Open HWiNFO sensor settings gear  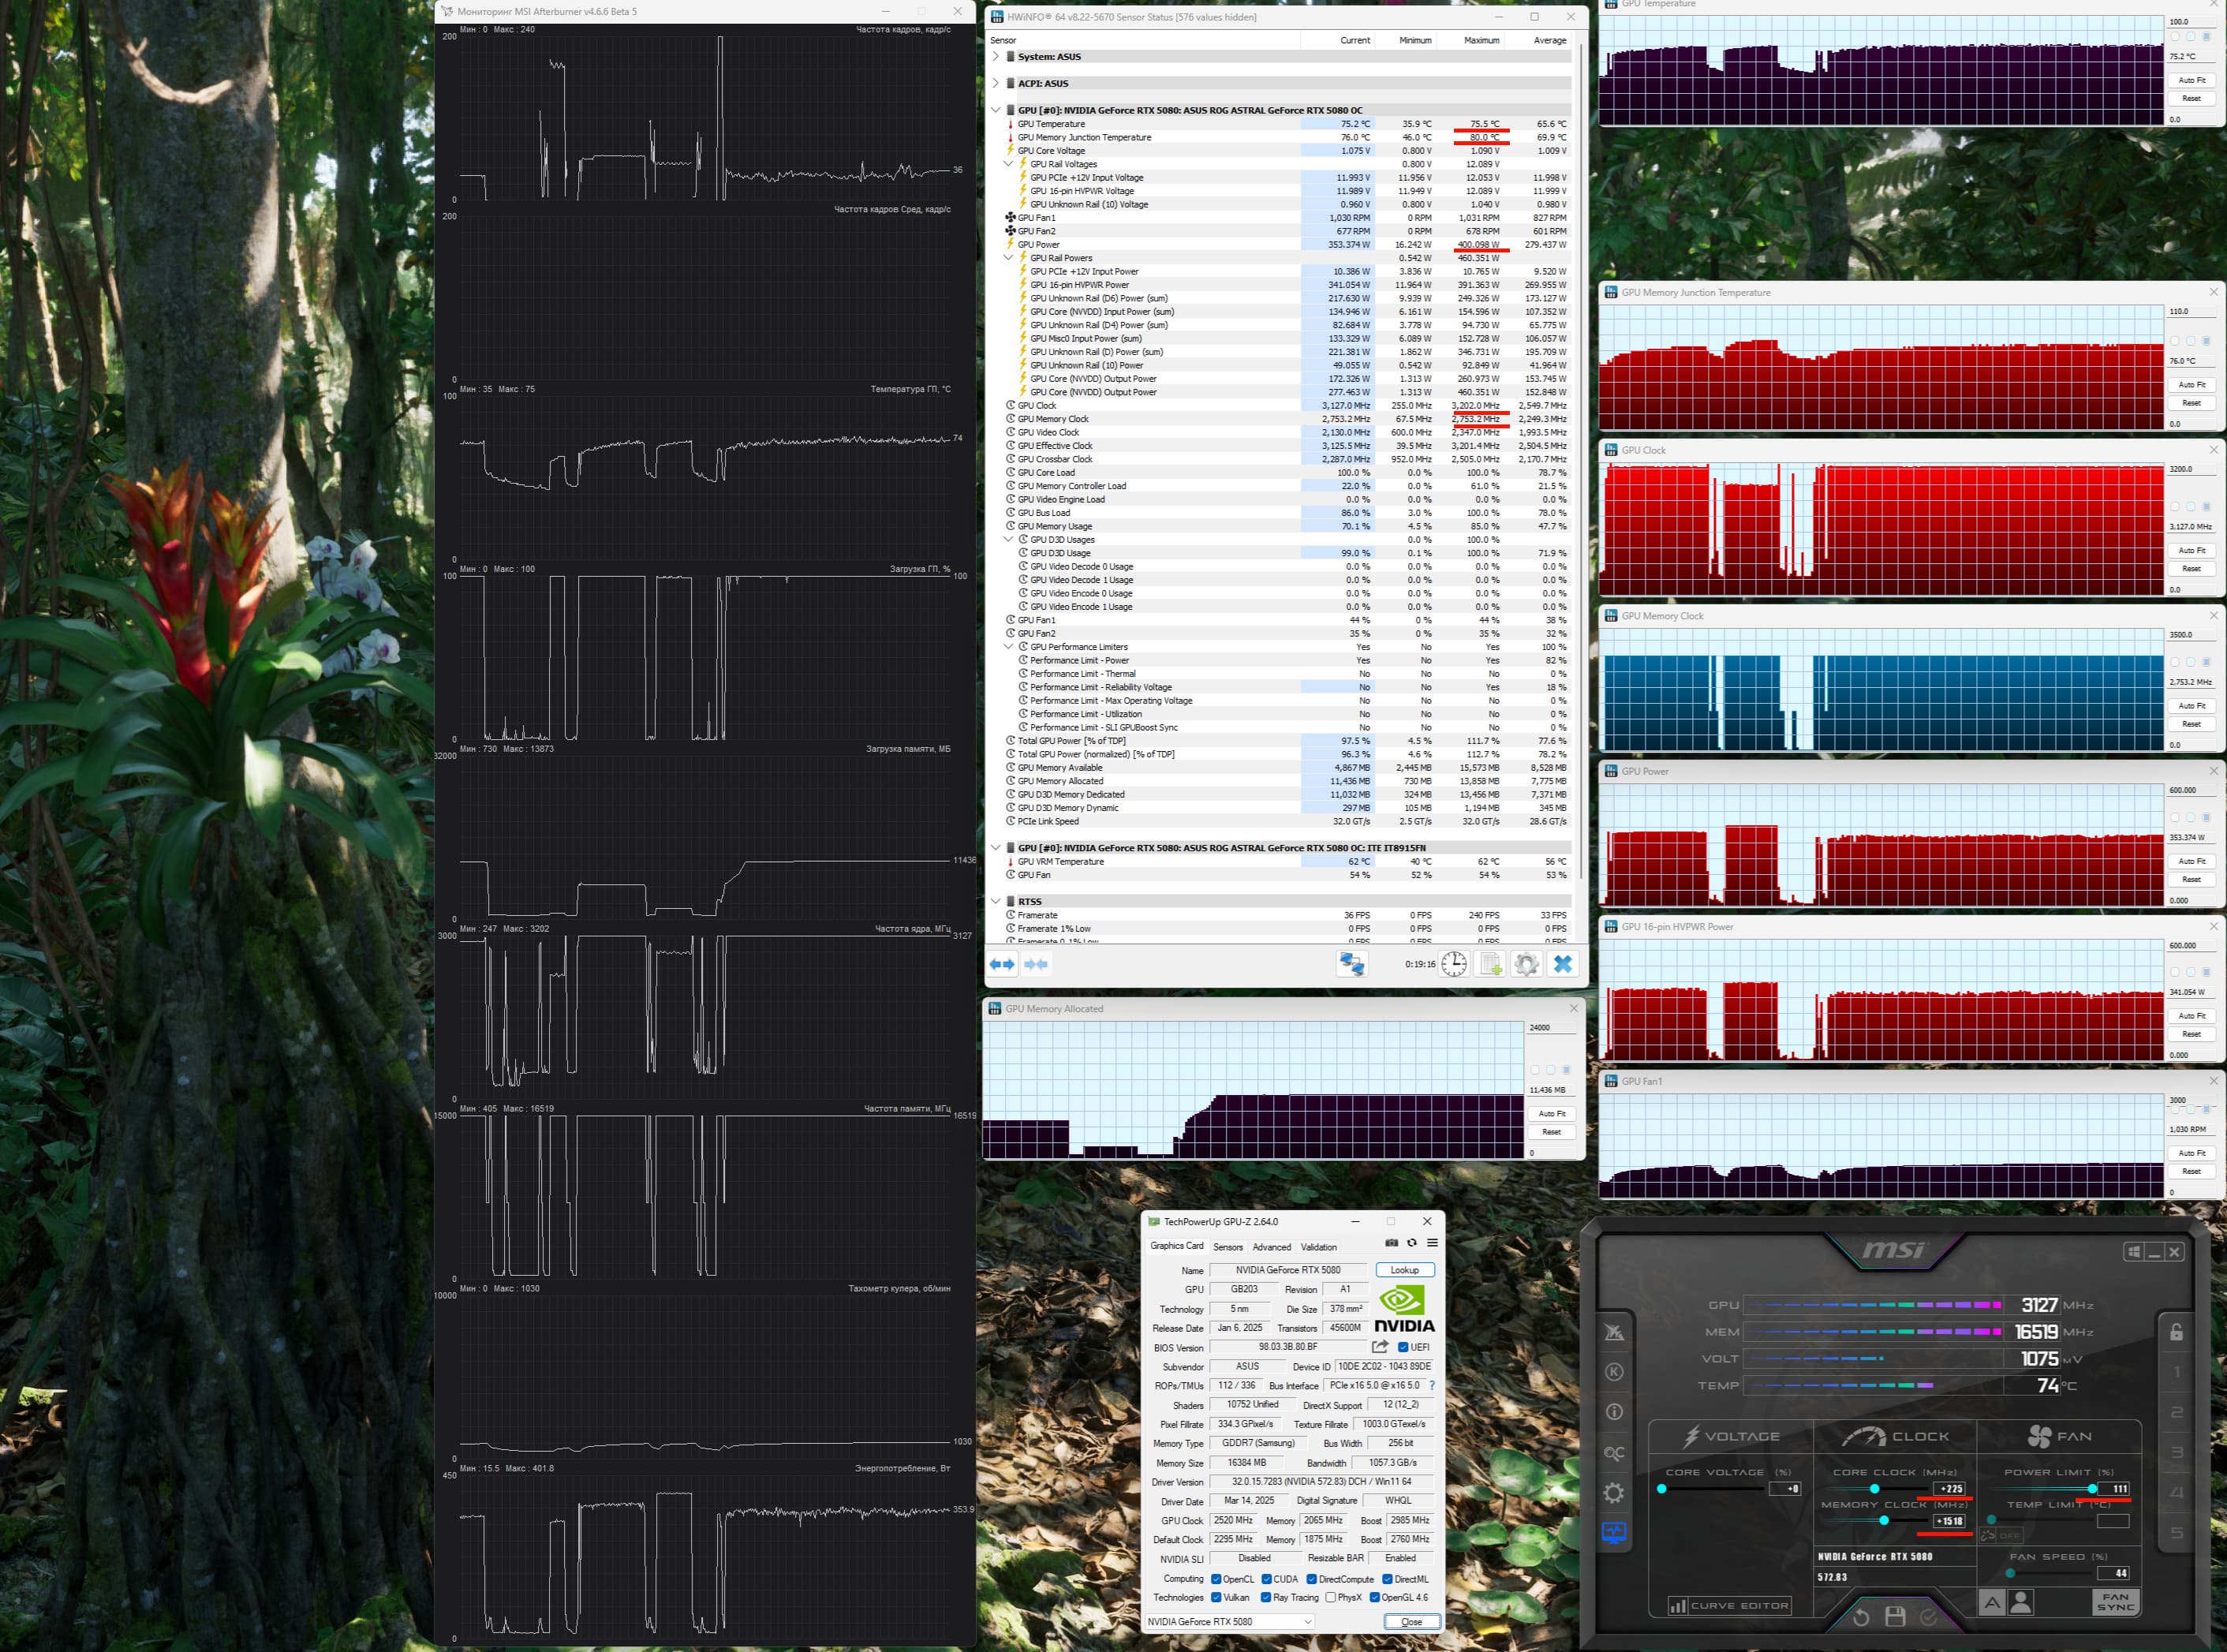1526,964
